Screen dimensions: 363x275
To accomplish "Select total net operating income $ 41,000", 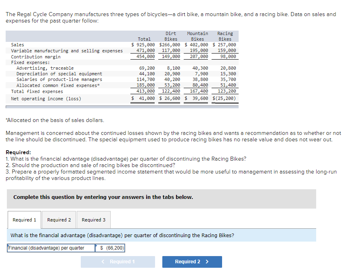I will 143,98.
